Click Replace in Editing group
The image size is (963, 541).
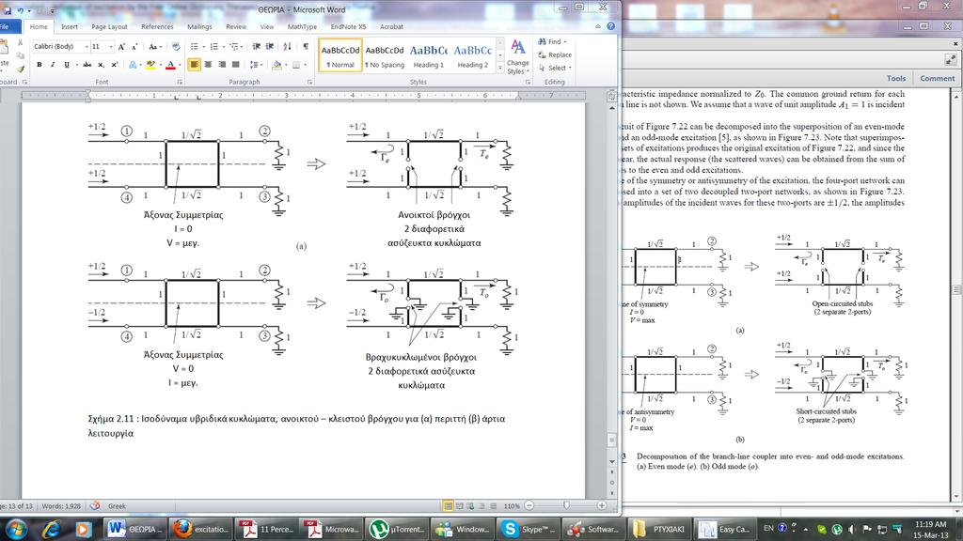pos(555,54)
